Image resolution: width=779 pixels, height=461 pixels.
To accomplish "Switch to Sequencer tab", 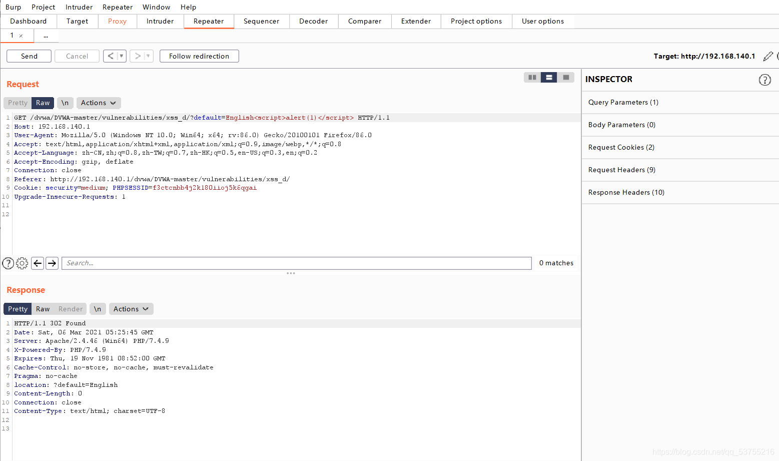I will [x=262, y=21].
